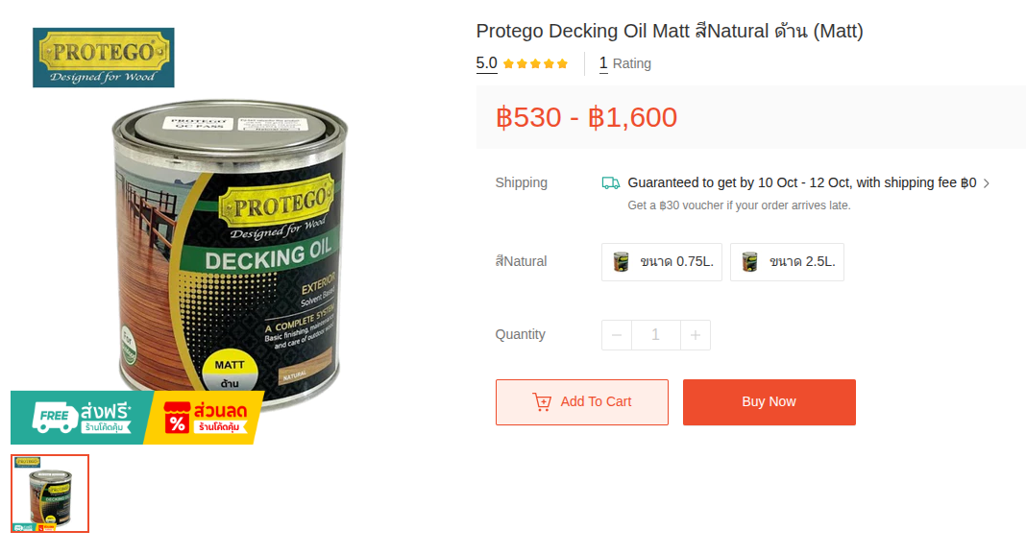Viewport: 1026px width, 555px height.
Task: Select the product thumbnail image
Action: (x=50, y=494)
